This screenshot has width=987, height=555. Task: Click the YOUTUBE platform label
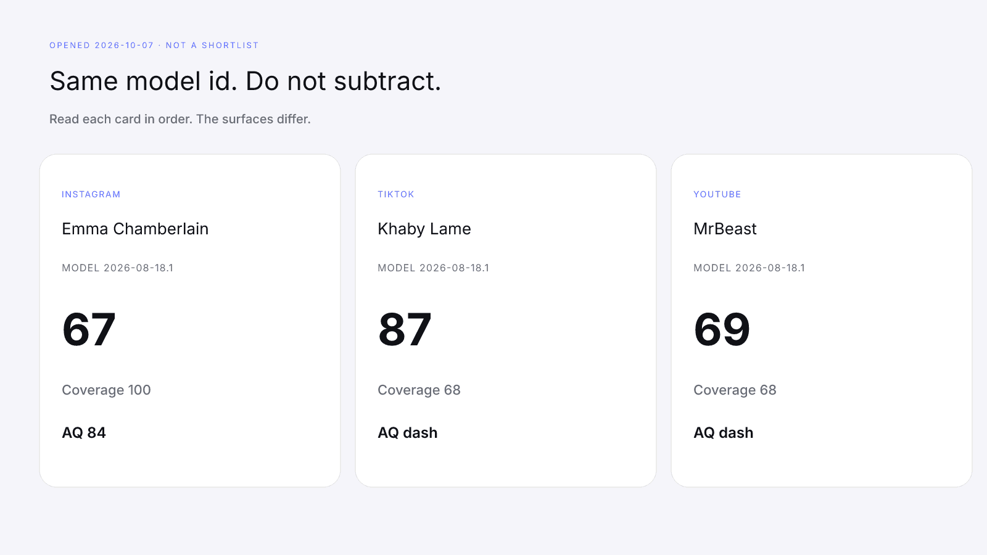point(717,194)
